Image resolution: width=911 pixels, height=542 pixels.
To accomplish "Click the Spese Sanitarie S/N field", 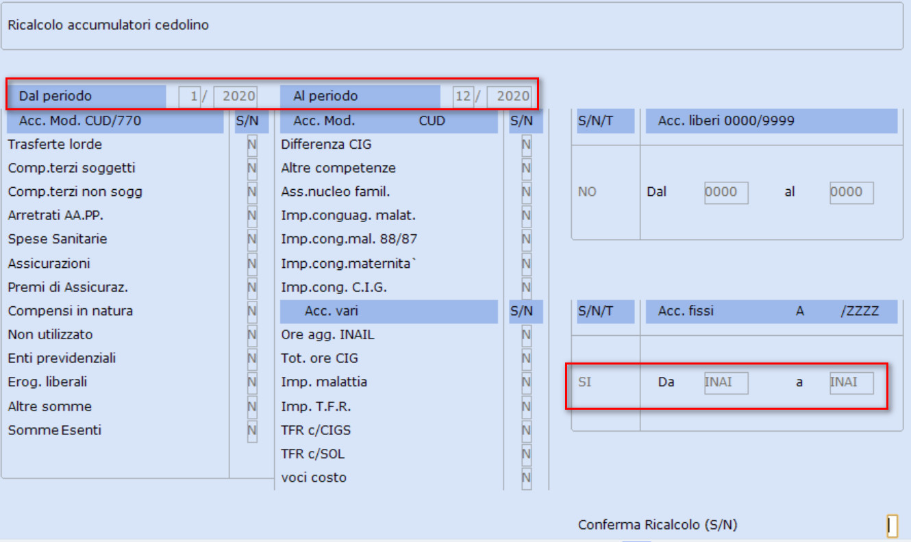I will (x=252, y=239).
